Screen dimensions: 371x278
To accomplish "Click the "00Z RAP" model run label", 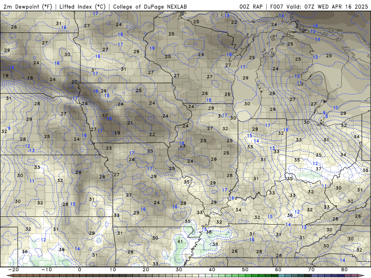I will 251,6.
